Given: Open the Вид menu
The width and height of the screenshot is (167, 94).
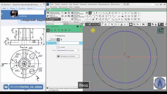Looking at the screenshot, I should point(70,4).
